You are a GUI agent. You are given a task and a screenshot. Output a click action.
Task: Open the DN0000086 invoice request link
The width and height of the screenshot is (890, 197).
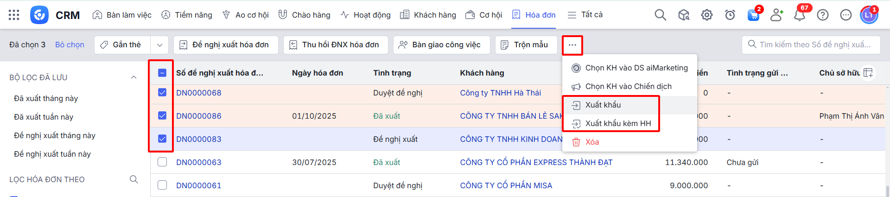point(199,116)
